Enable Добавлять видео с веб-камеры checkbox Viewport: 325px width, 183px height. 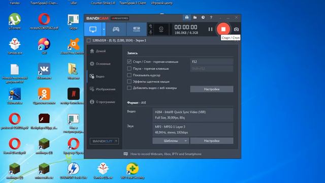(x=129, y=88)
